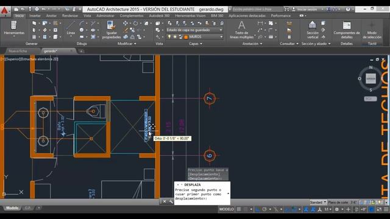
Task: Click the Sección vertical tool
Action: click(313, 30)
